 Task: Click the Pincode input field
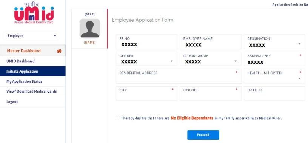tap(210, 93)
